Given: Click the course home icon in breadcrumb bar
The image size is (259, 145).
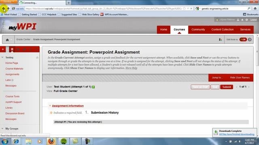Looking at the screenshot, I should 7,40.
